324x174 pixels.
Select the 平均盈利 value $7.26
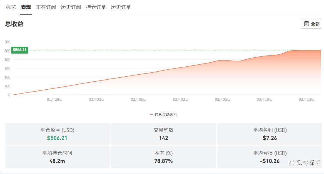point(270,138)
